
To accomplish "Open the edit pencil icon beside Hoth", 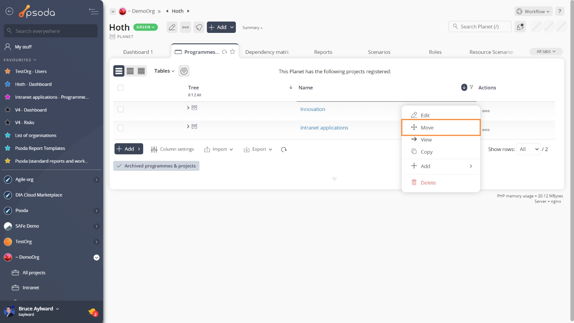I will coord(172,27).
